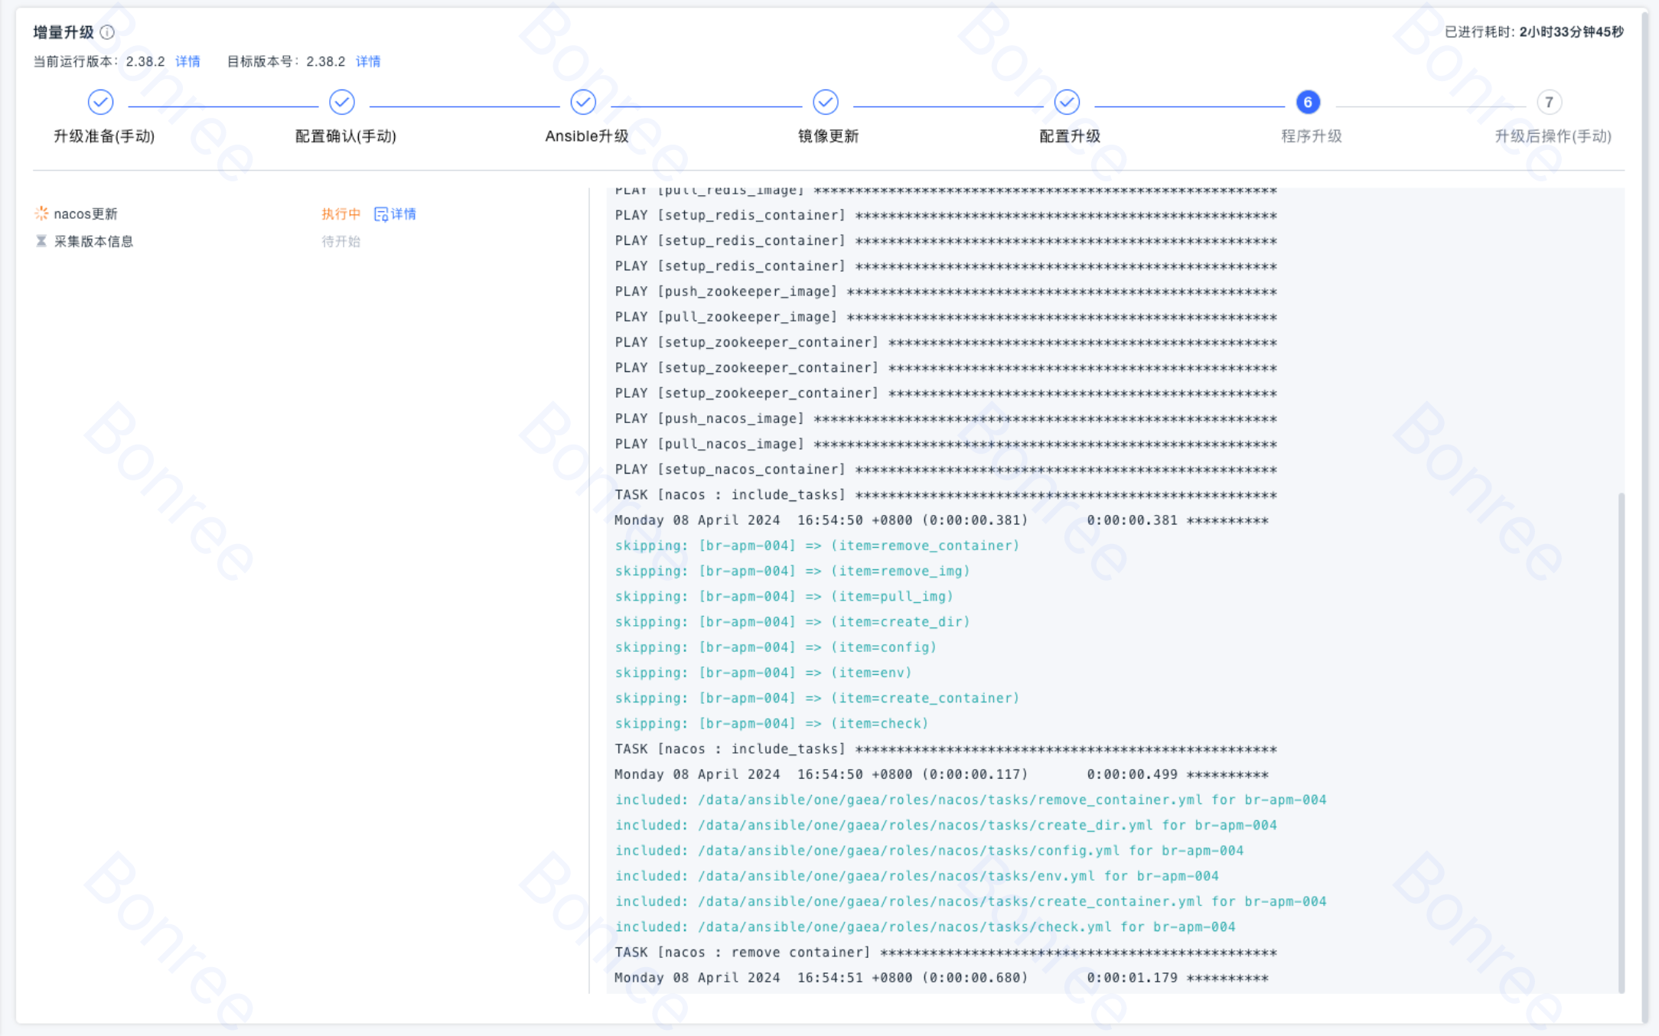Image resolution: width=1659 pixels, height=1036 pixels.
Task: Click the 升级准备(手动) step checkmark icon
Action: (x=100, y=102)
